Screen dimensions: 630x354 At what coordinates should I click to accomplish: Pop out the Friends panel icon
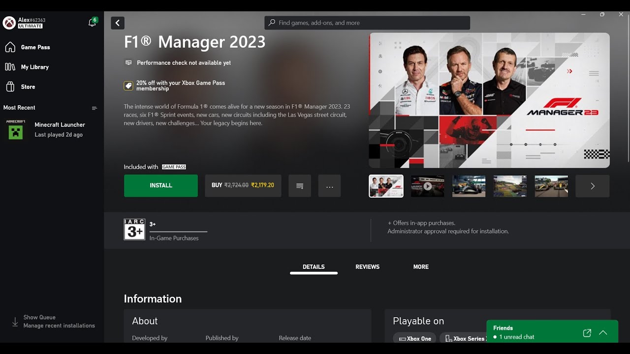pos(587,333)
